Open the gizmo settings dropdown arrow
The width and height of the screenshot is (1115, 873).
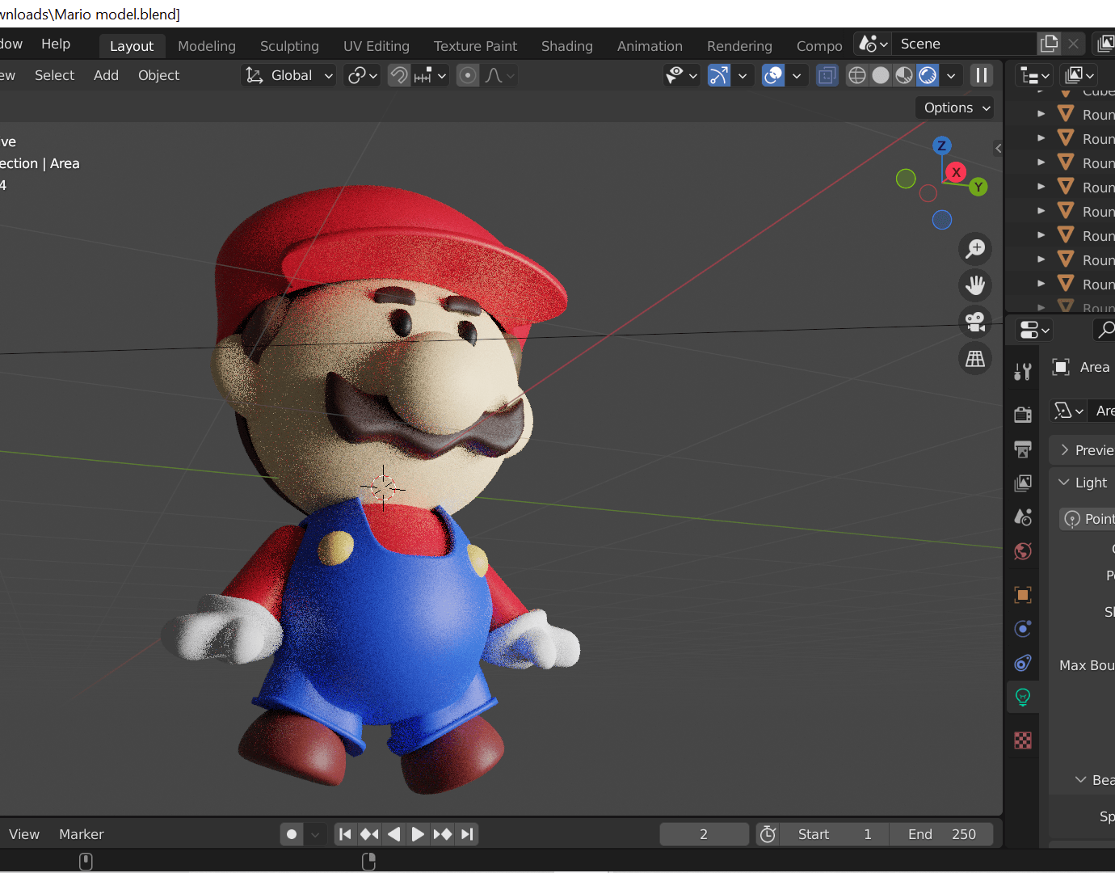click(x=743, y=75)
